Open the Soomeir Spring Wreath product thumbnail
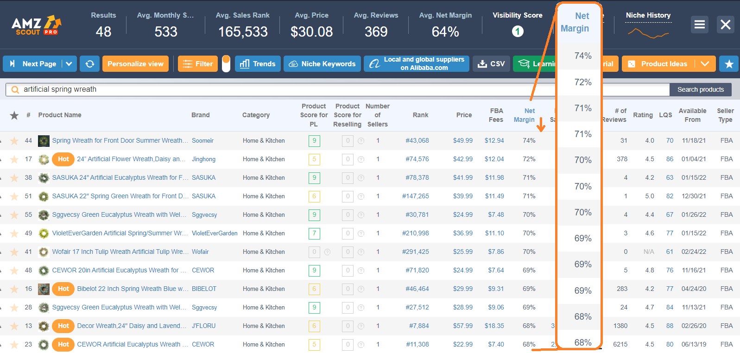 click(x=44, y=141)
